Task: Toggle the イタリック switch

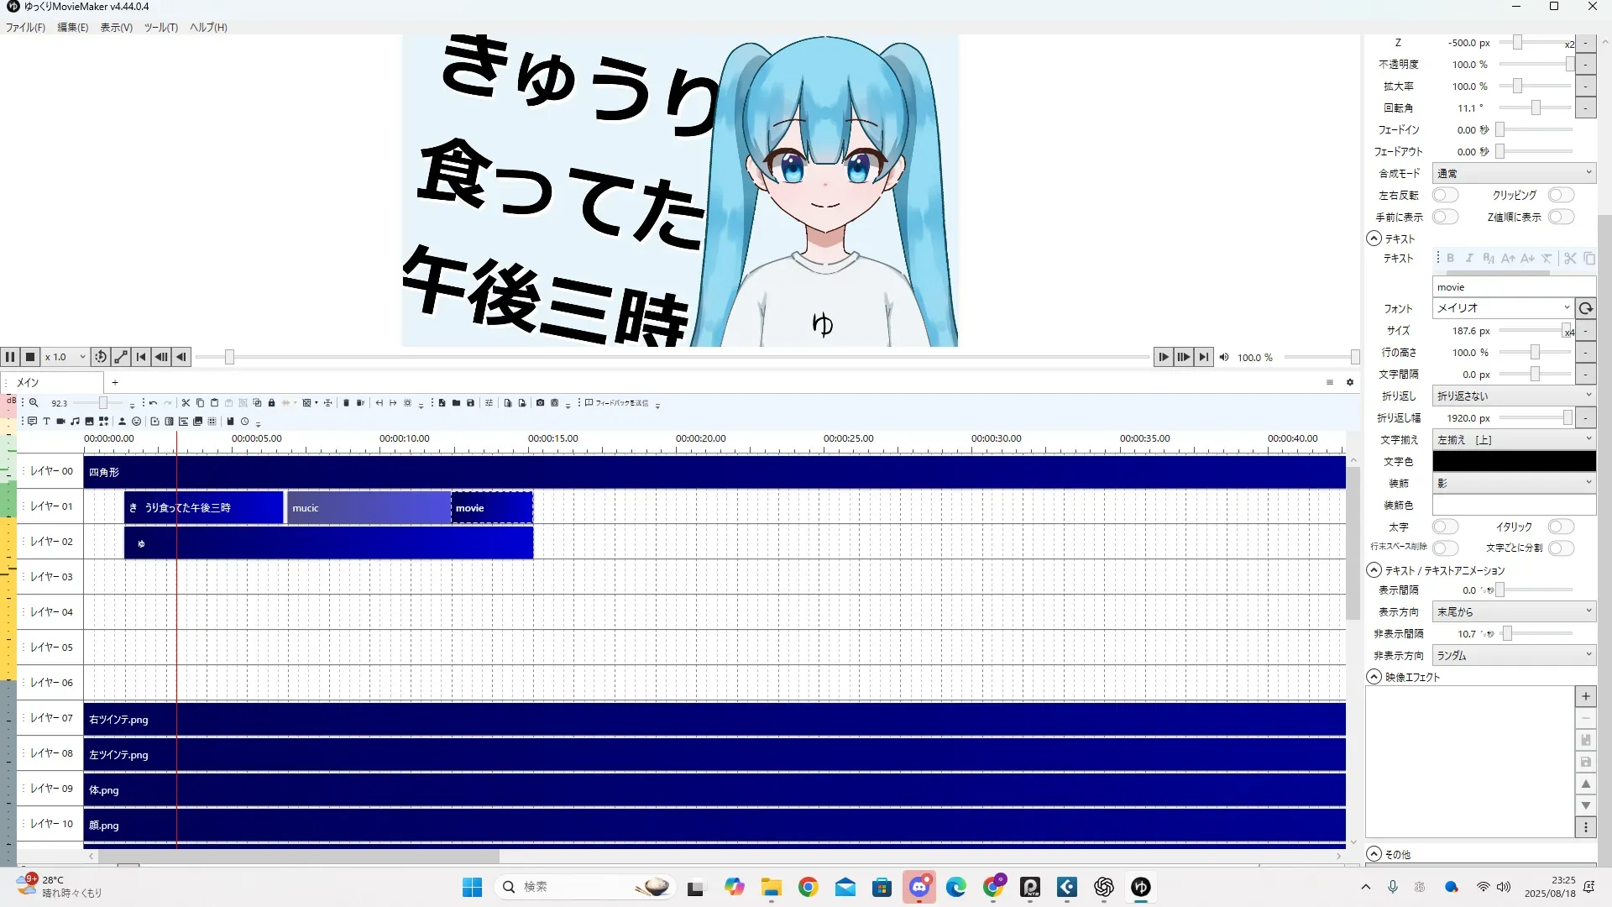Action: (1561, 527)
